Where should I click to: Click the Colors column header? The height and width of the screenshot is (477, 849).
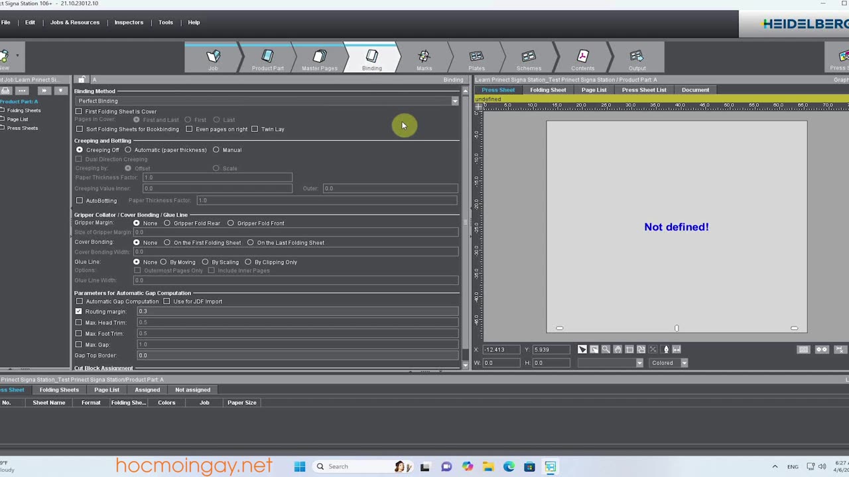point(166,403)
